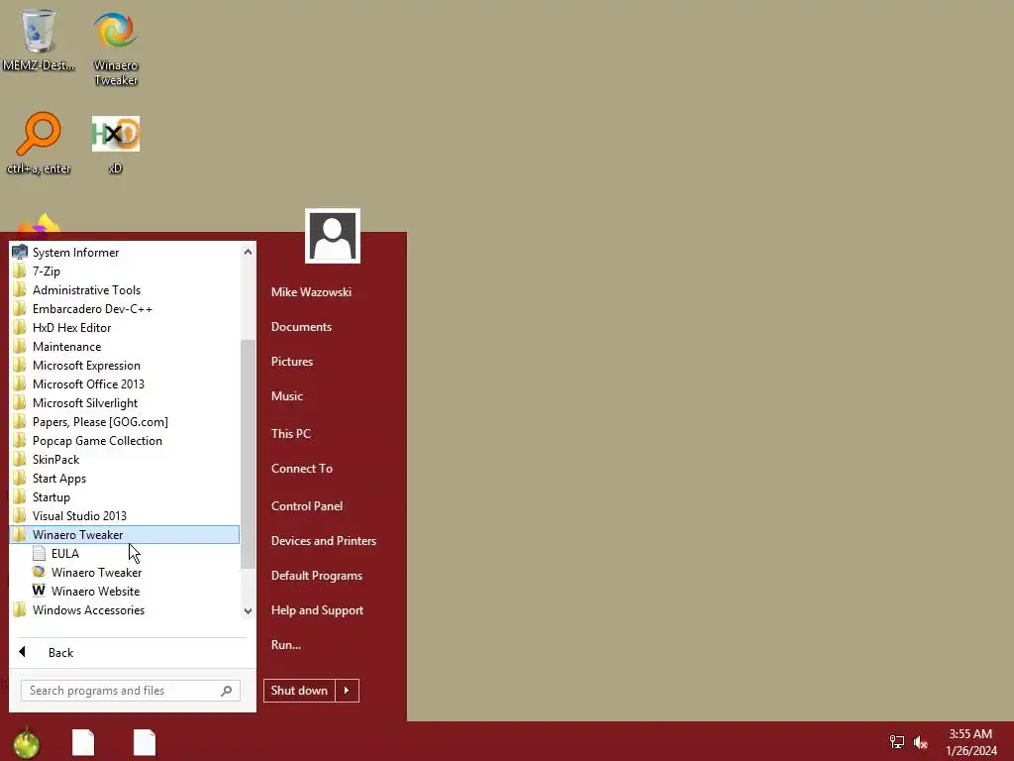This screenshot has height=761, width=1014.
Task: Click the Shut down button
Action: (299, 691)
